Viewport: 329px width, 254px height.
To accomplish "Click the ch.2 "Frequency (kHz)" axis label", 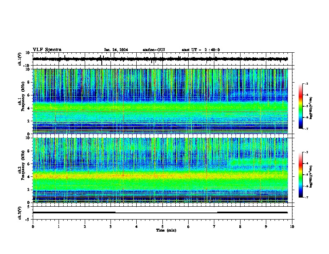I will tap(23, 165).
